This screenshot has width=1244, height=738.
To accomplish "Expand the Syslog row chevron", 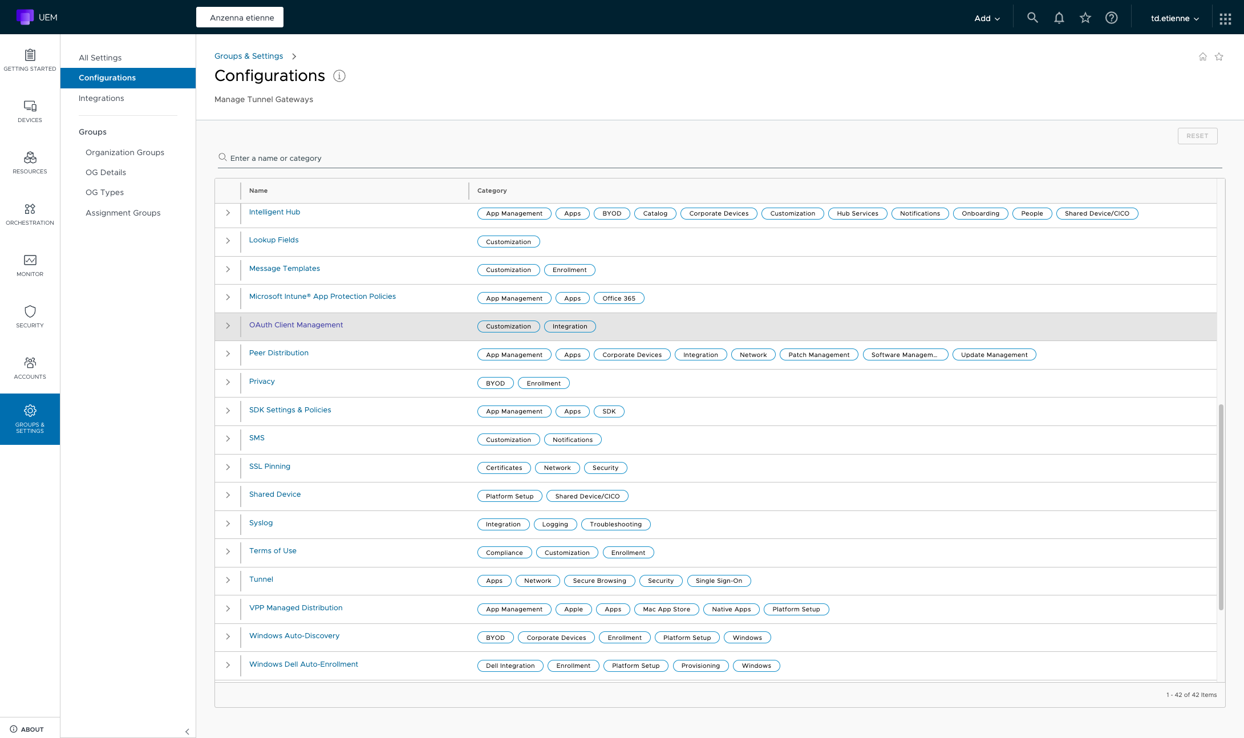I will coord(228,524).
